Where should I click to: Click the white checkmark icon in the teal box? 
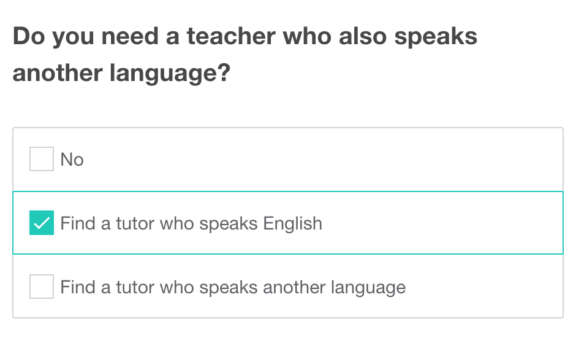click(x=42, y=223)
